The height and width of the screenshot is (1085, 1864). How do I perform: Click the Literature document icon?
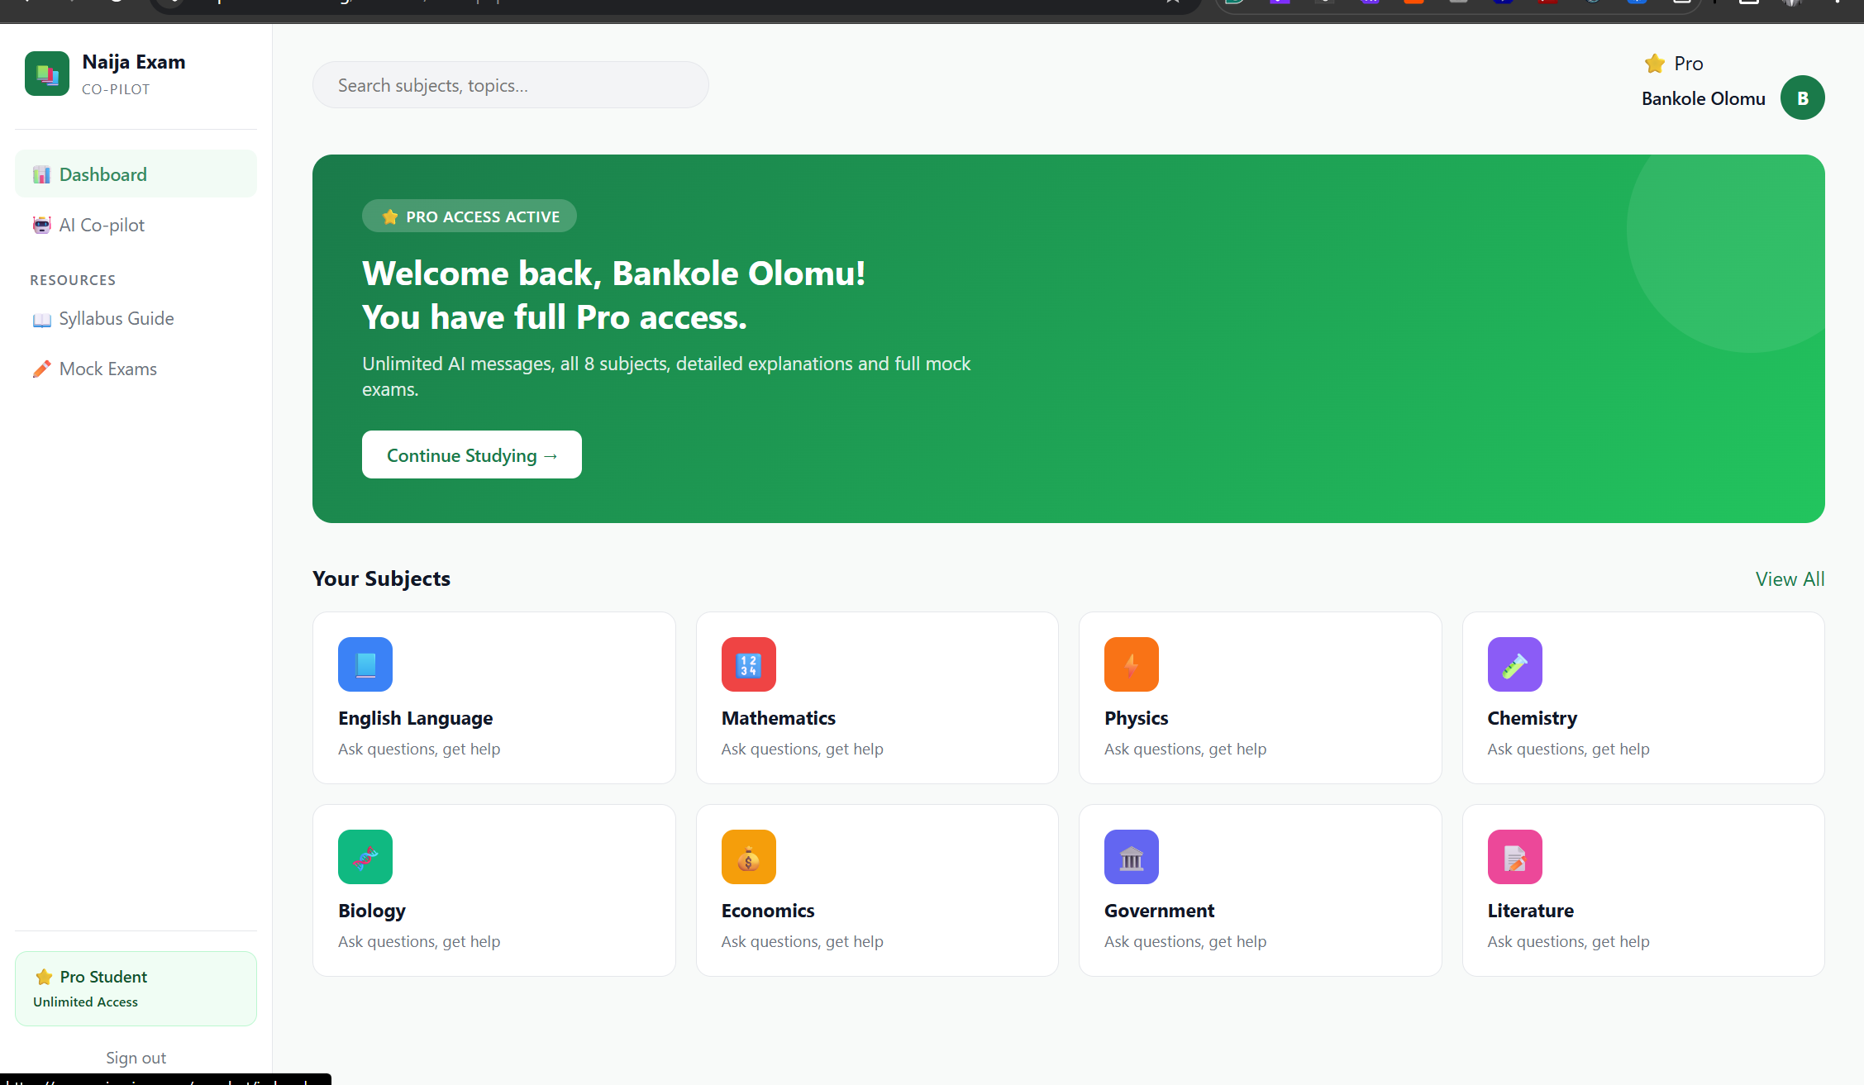coord(1514,857)
